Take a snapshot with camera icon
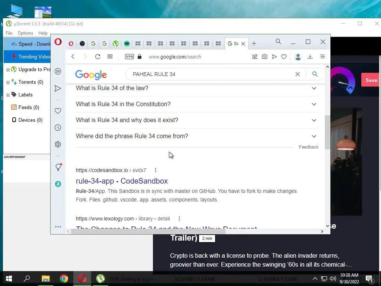 265,57
